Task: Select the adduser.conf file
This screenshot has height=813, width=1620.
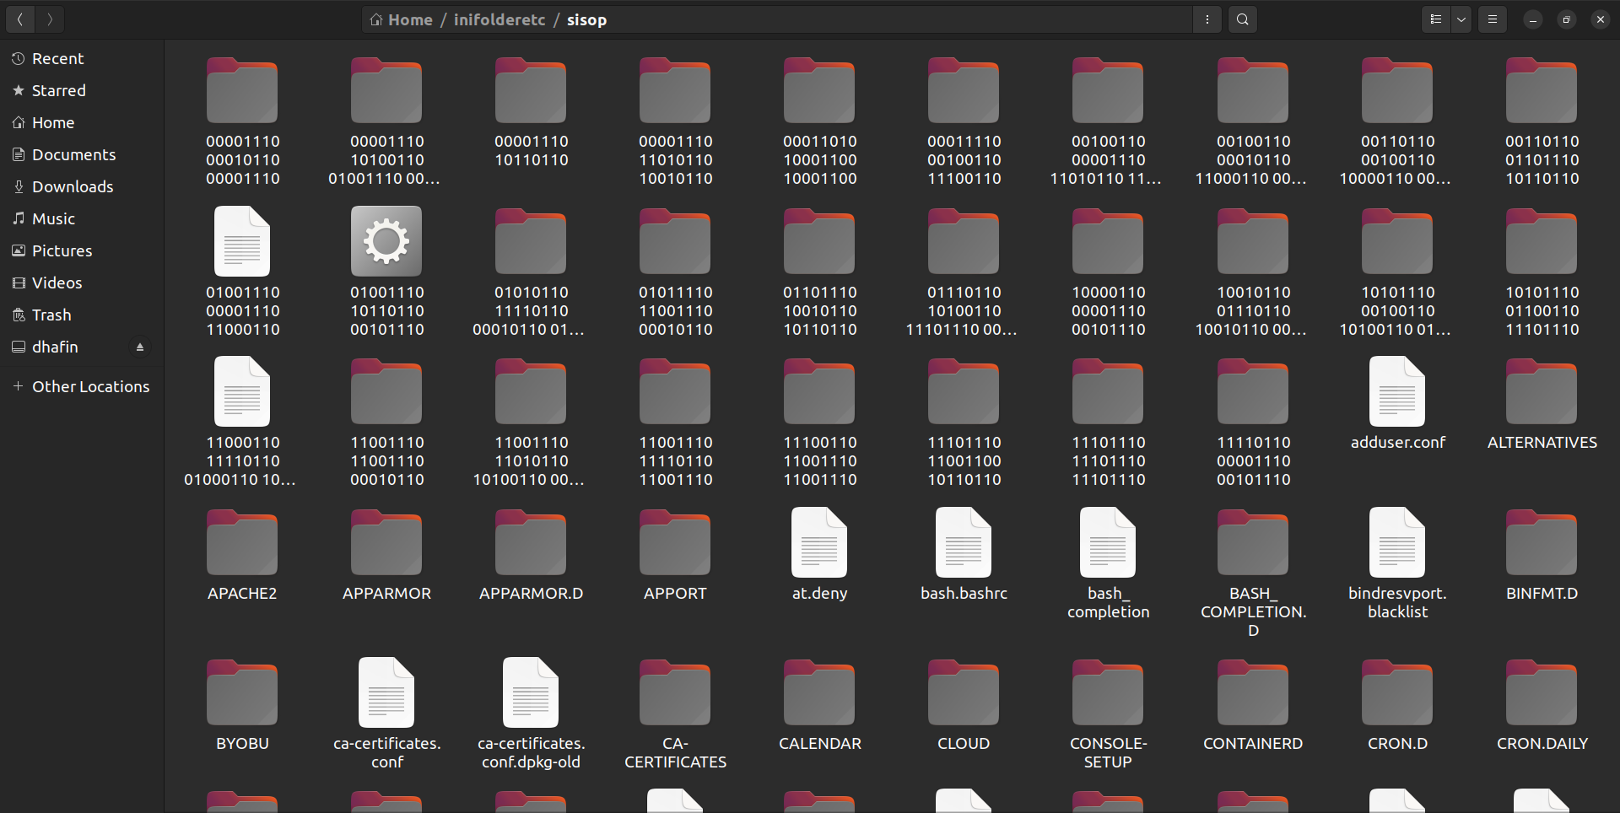Action: click(x=1397, y=404)
